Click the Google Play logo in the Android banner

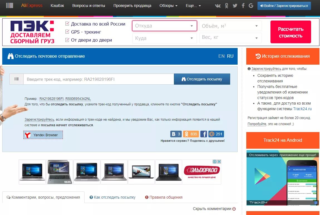coord(262,176)
